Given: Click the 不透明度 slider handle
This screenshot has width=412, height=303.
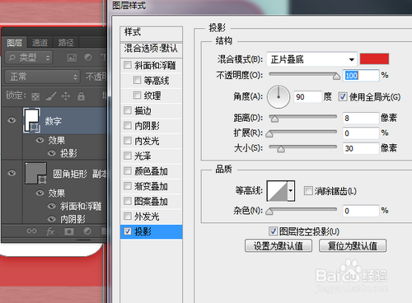Looking at the screenshot, I should point(336,76).
